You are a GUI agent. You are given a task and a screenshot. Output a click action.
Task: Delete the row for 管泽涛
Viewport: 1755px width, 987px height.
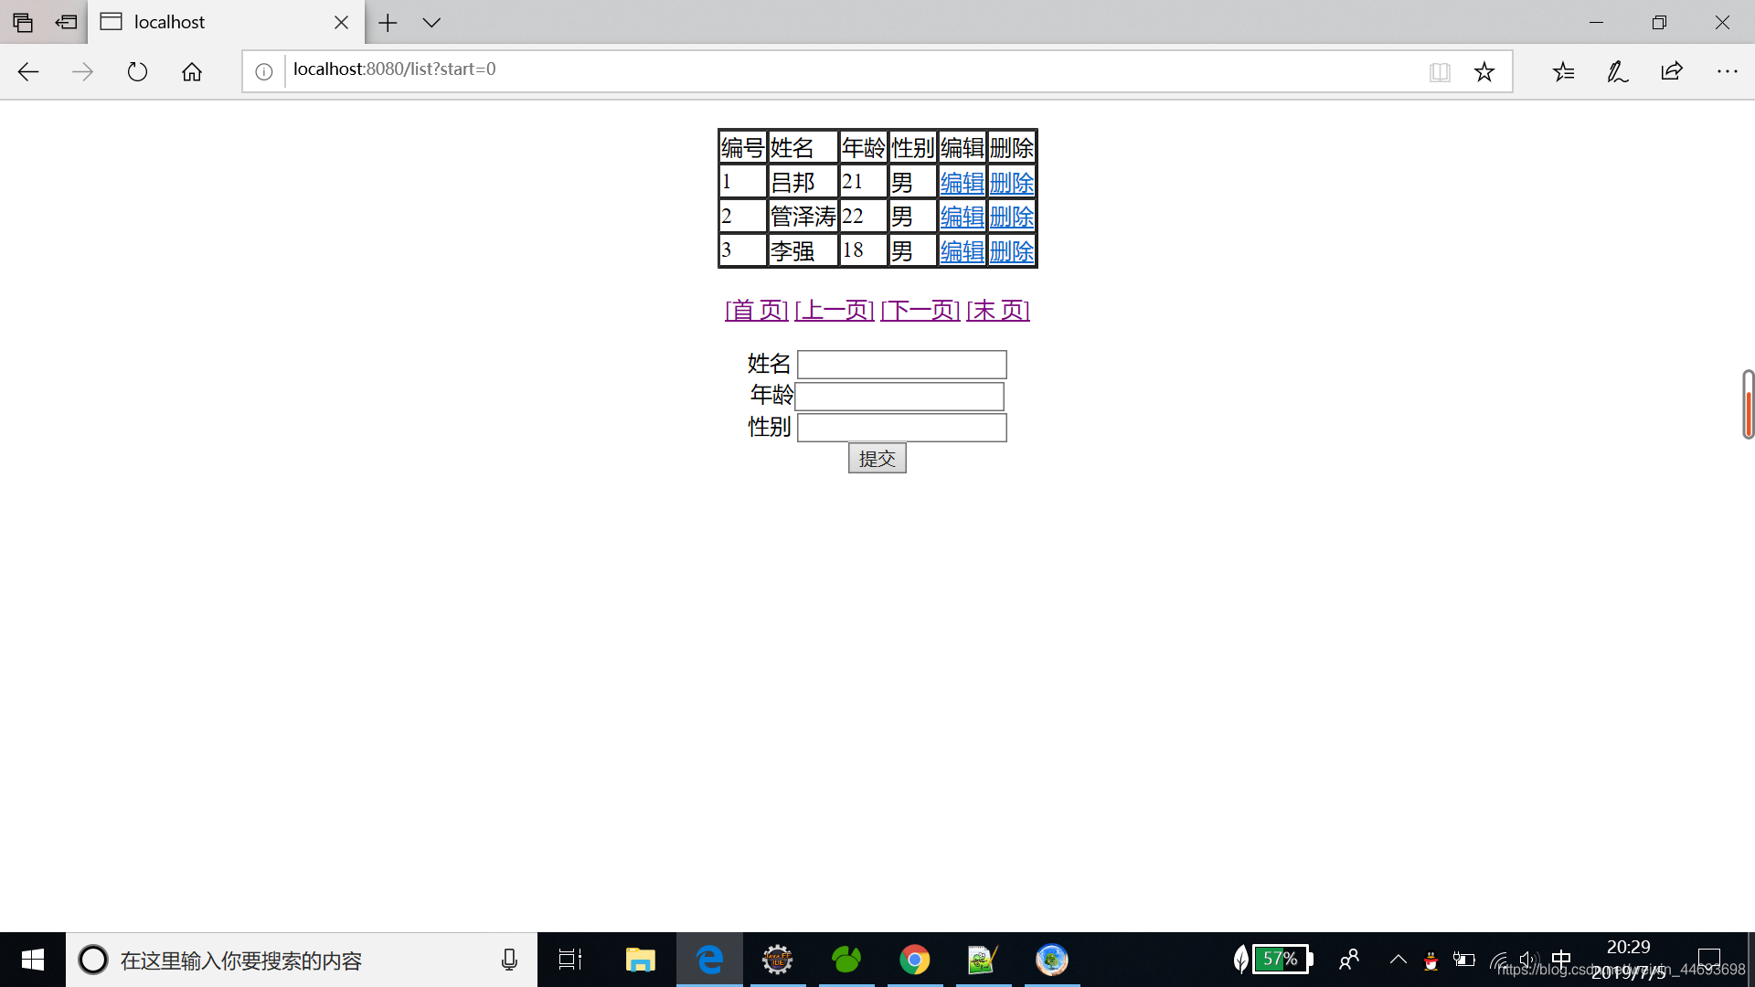tap(1011, 217)
